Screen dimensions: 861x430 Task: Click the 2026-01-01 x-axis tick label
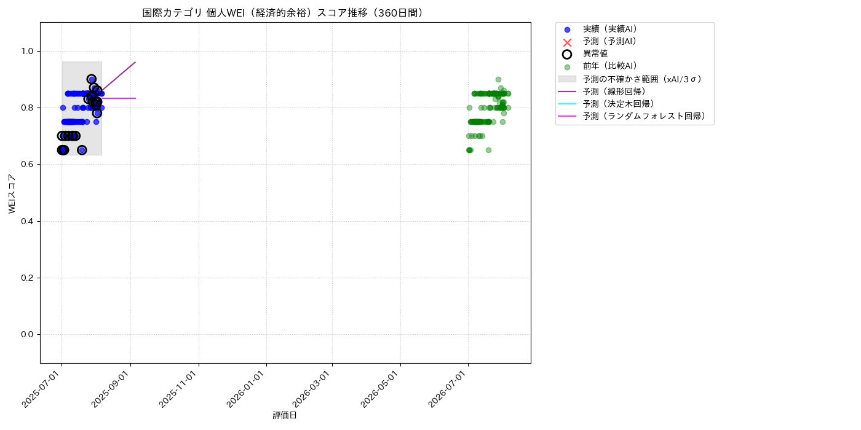pyautogui.click(x=248, y=388)
